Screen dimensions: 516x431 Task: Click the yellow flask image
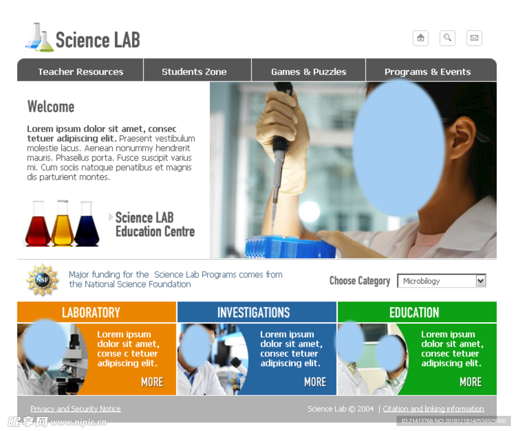pyautogui.click(x=62, y=223)
